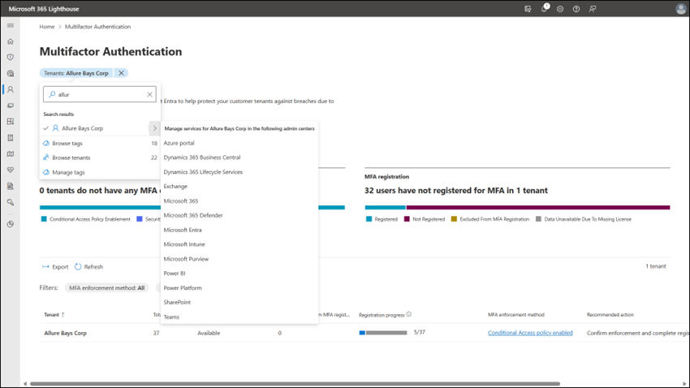Click Multifactor Authentication breadcrumb
Screen dimensions: 690x388
(x=97, y=27)
